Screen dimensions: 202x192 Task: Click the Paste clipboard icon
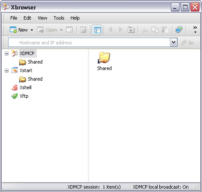[x=165, y=30]
